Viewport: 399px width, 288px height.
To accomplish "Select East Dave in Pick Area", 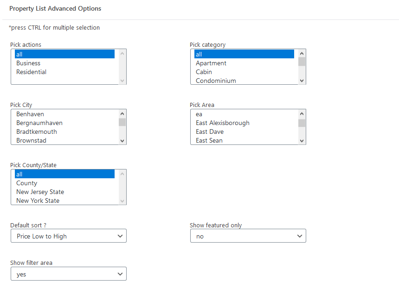I will tap(245, 131).
